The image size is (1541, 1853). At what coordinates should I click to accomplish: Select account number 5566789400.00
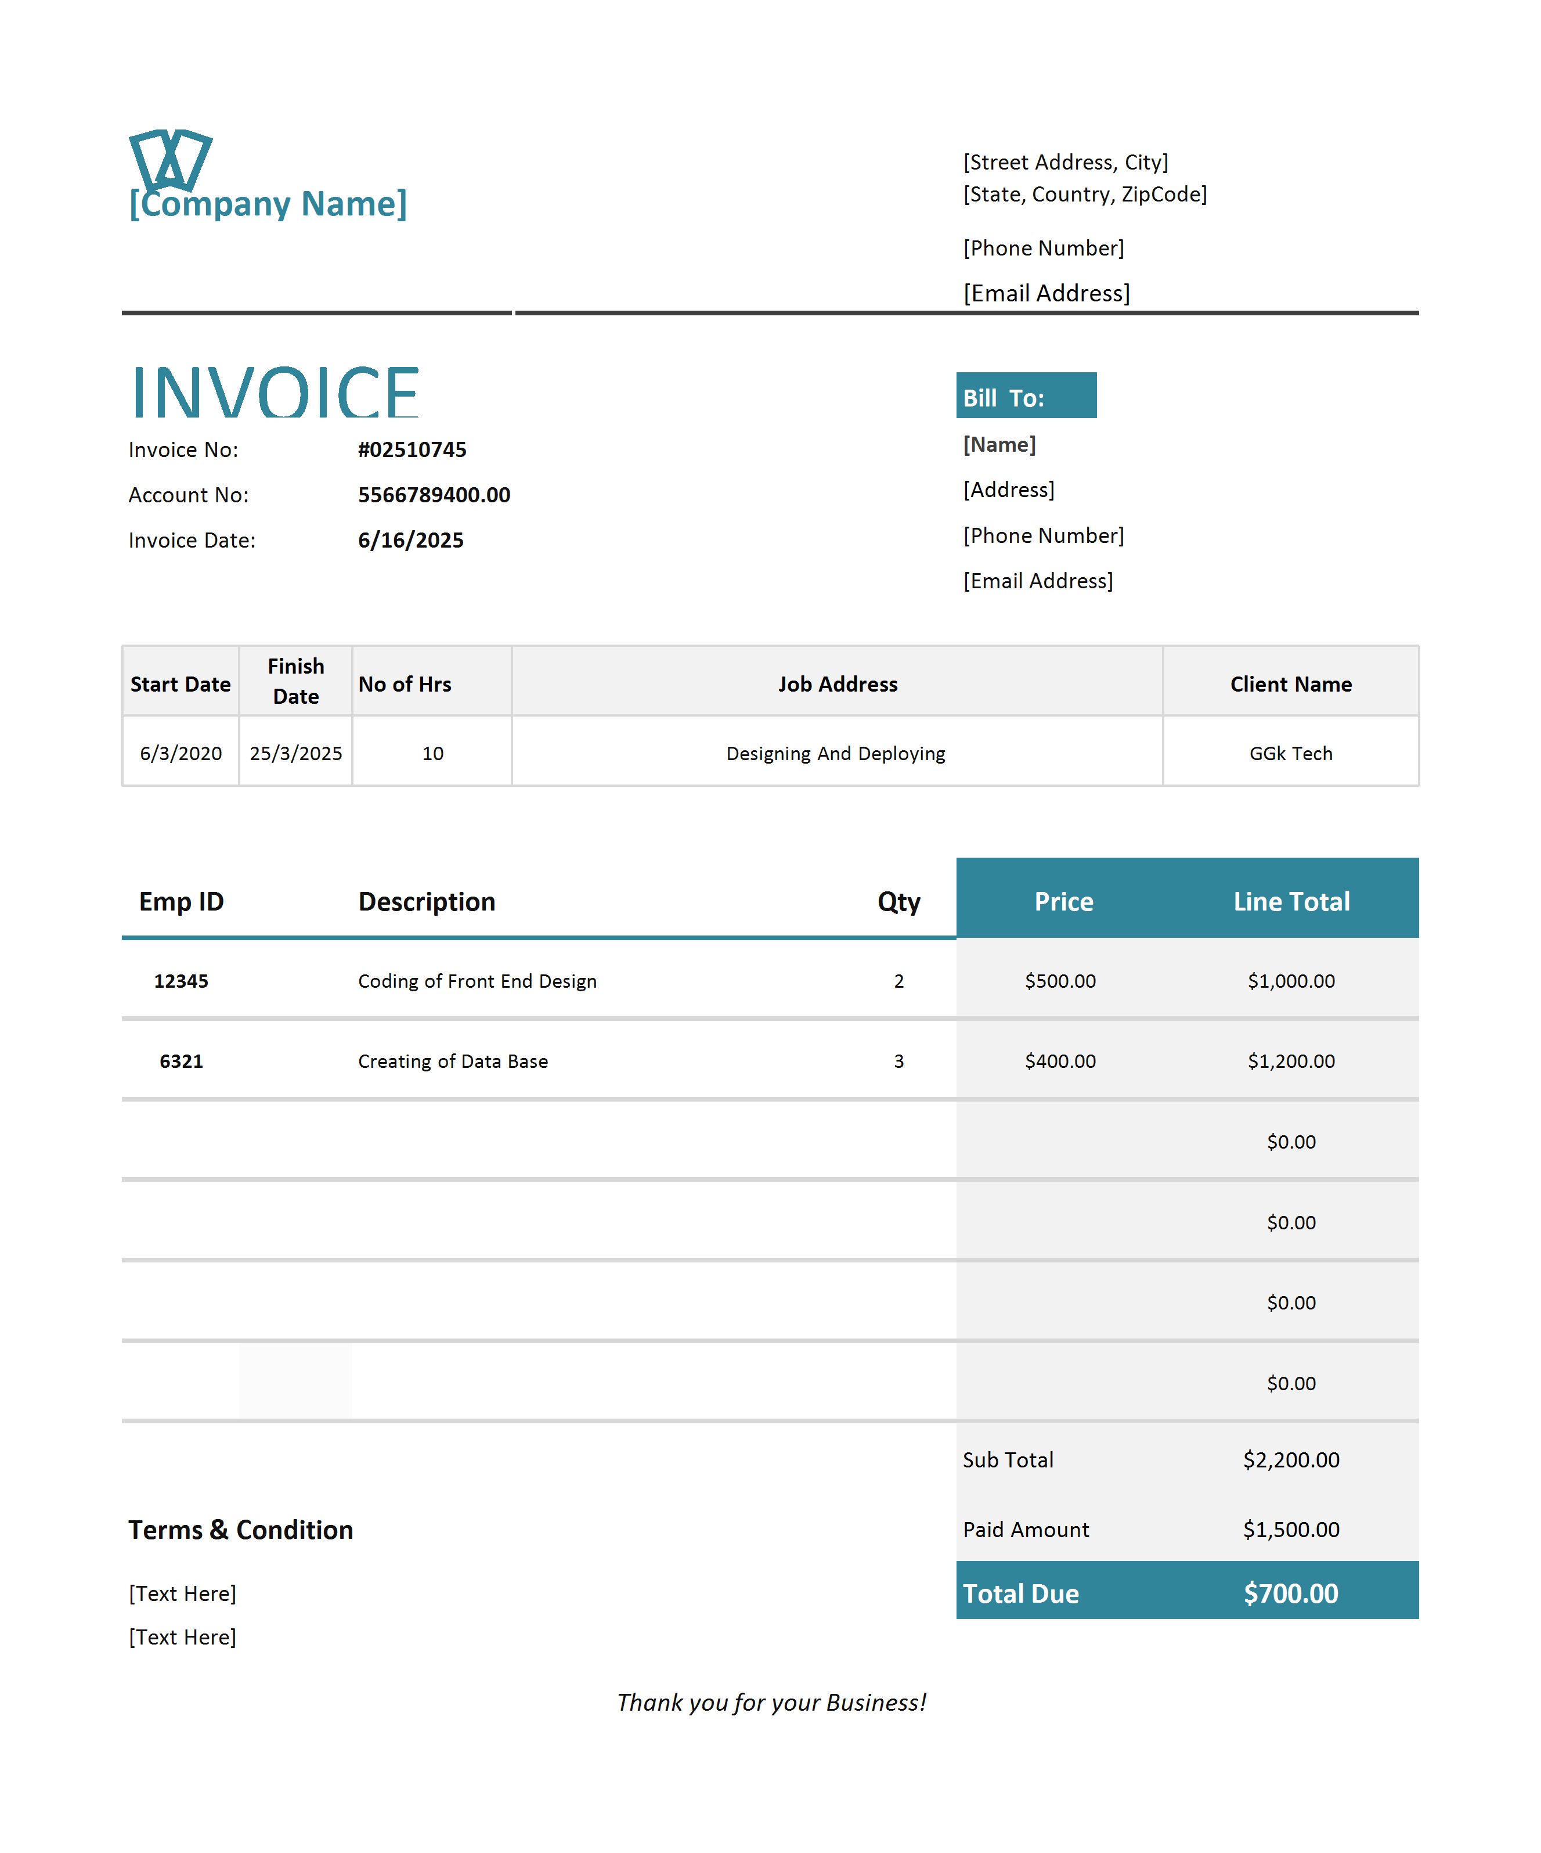tap(434, 495)
